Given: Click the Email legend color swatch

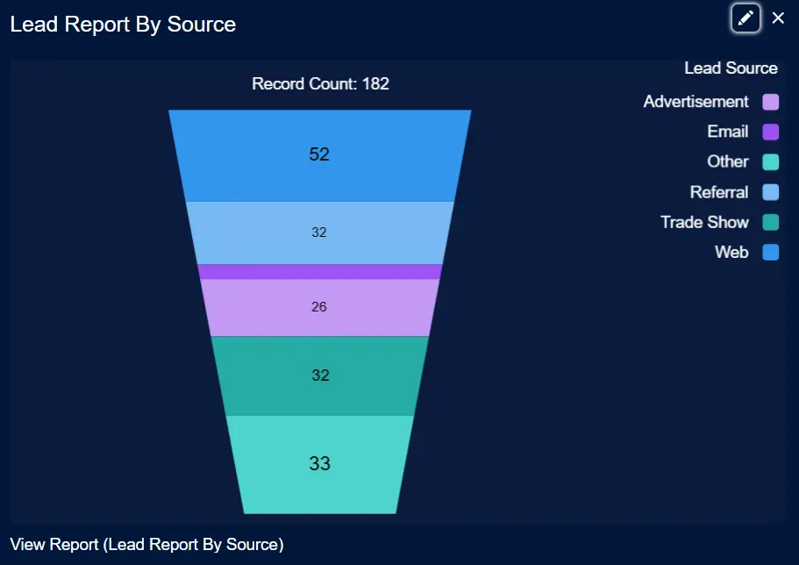Looking at the screenshot, I should coord(770,132).
